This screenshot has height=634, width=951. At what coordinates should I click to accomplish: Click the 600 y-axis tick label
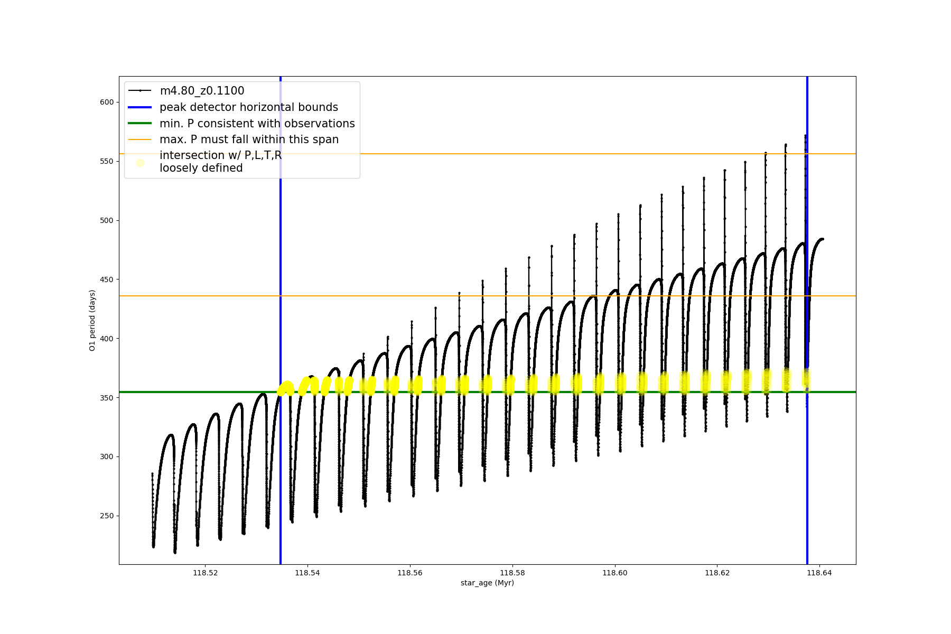(x=106, y=102)
